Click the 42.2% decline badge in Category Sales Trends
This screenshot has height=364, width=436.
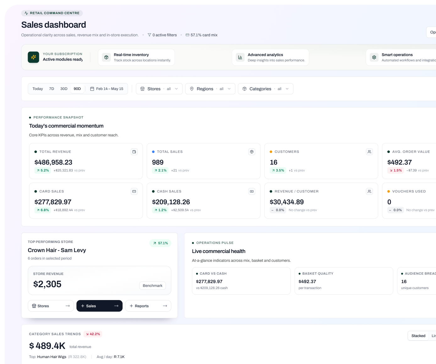coord(93,334)
